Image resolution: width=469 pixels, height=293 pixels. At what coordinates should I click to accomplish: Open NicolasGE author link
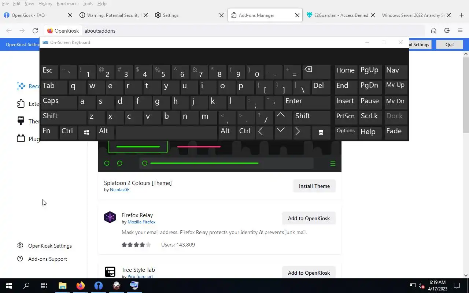point(119,190)
